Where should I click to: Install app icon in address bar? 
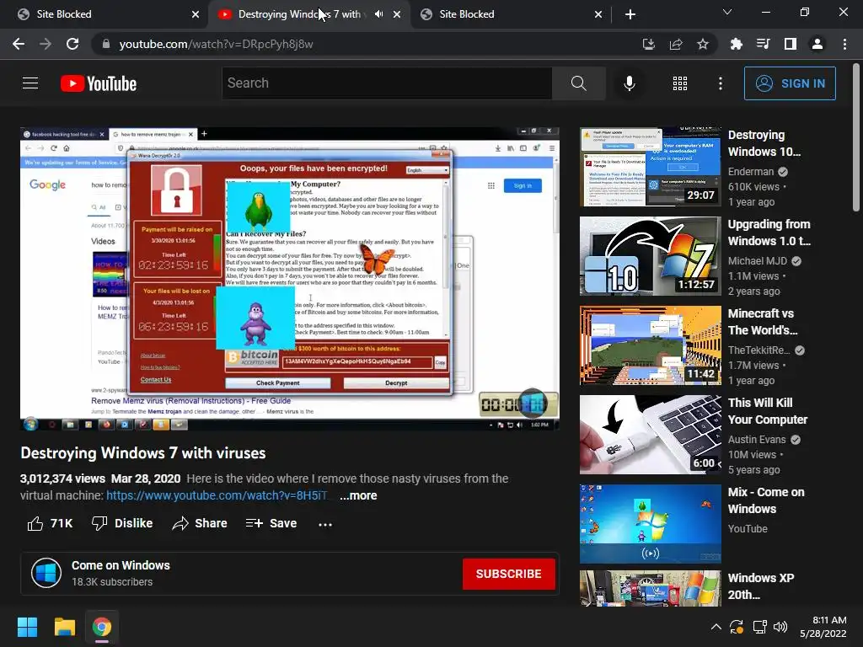click(x=649, y=44)
